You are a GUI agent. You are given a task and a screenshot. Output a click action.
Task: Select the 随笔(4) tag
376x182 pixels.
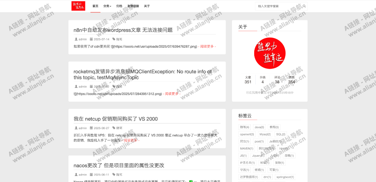coord(245,127)
